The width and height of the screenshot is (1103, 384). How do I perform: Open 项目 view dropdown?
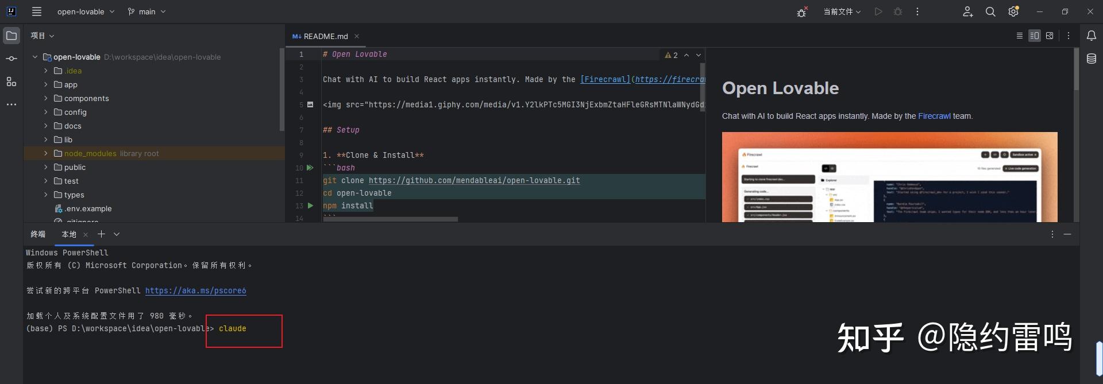point(43,36)
